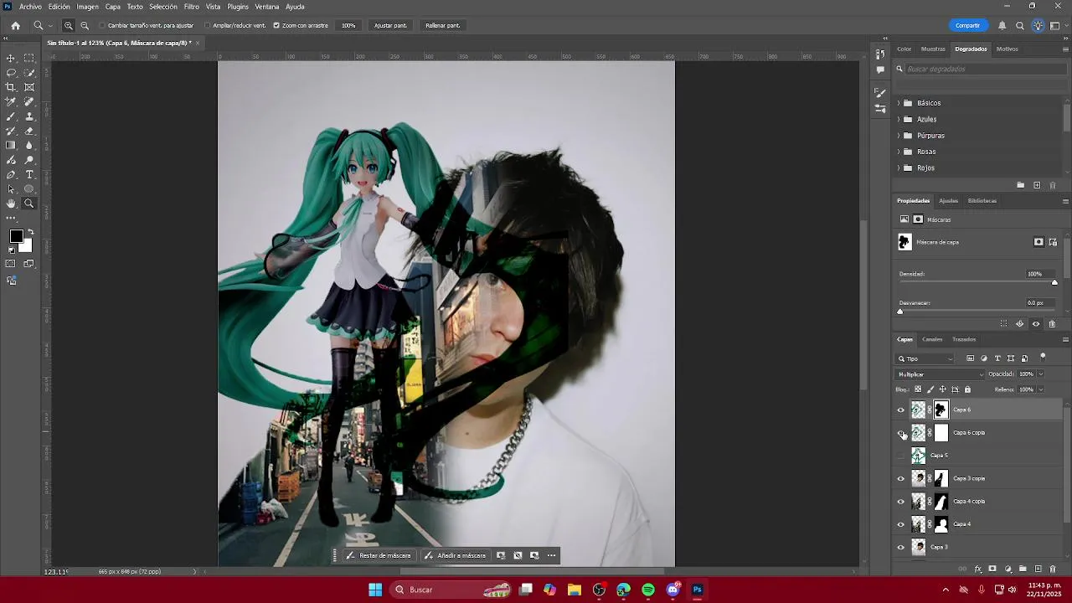This screenshot has width=1072, height=603.
Task: Click the foreground color swatch
Action: pyautogui.click(x=16, y=237)
